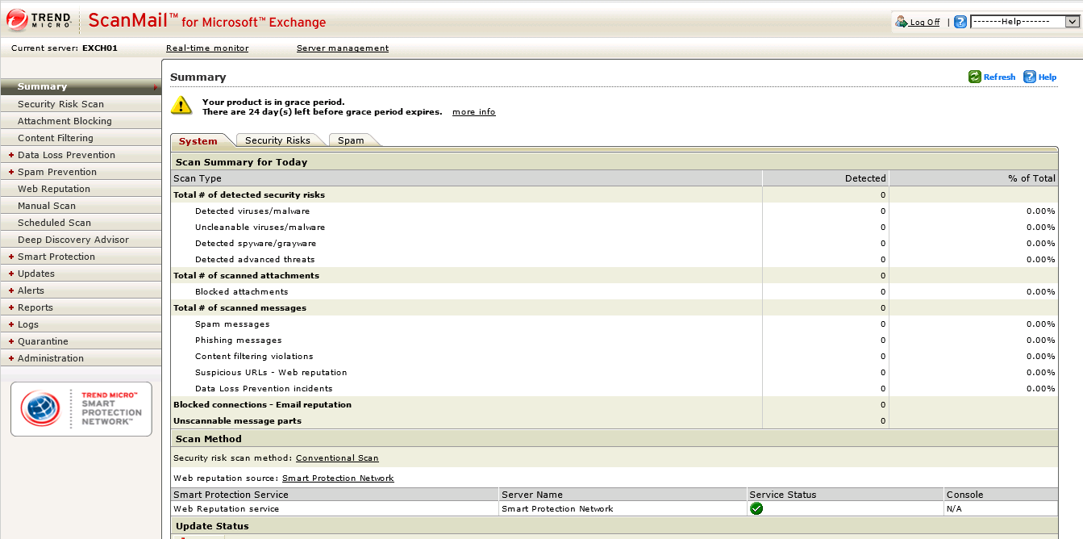The height and width of the screenshot is (539, 1083).
Task: Expand the Spam Prevention menu
Action: coord(10,172)
